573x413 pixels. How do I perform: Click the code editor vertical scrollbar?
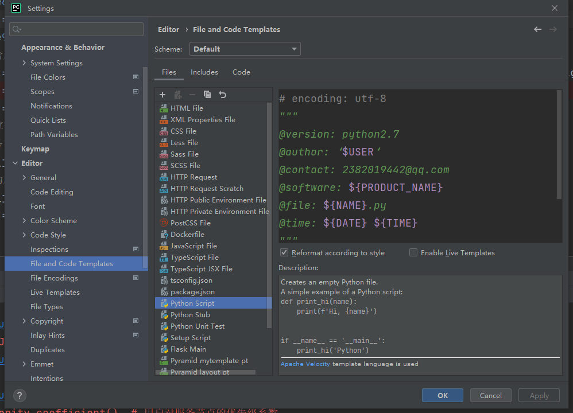coord(559,145)
